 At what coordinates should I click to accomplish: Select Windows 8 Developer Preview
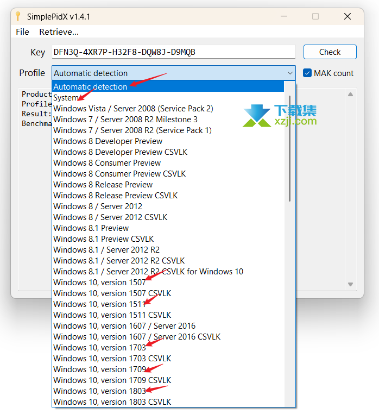click(168, 141)
